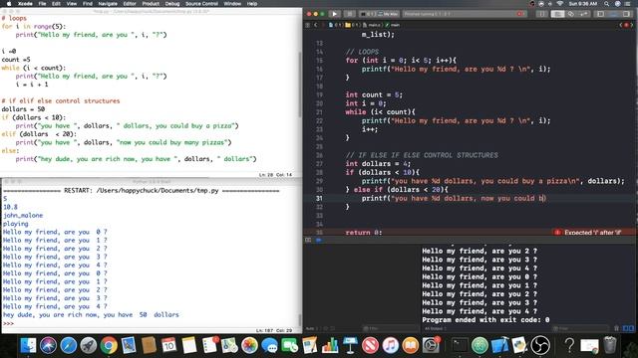Screen dimensions: 638x358
Task: Open the Apple menu
Action: tap(9, 4)
